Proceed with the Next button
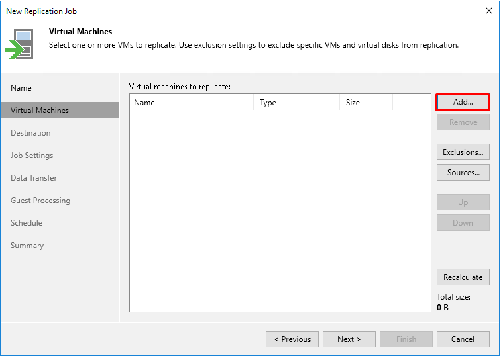The image size is (501, 358). tap(349, 339)
